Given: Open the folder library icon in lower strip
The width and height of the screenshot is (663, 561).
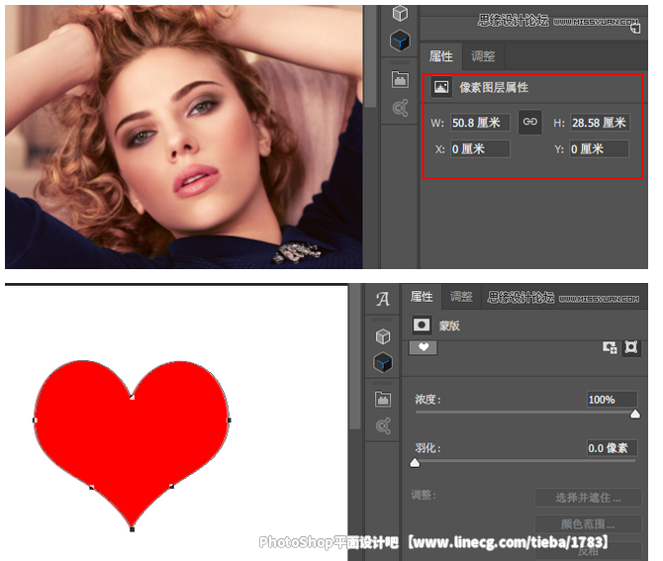Looking at the screenshot, I should pyautogui.click(x=383, y=399).
